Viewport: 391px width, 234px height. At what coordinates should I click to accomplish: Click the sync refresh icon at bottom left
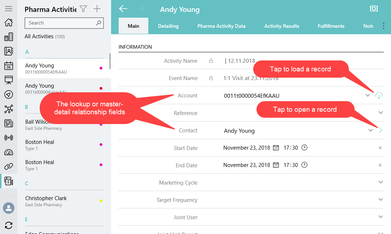tap(9, 225)
